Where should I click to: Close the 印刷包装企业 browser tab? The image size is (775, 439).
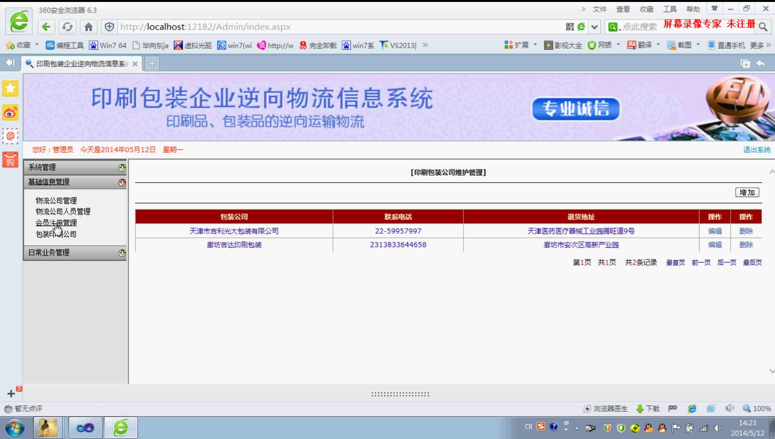click(135, 64)
